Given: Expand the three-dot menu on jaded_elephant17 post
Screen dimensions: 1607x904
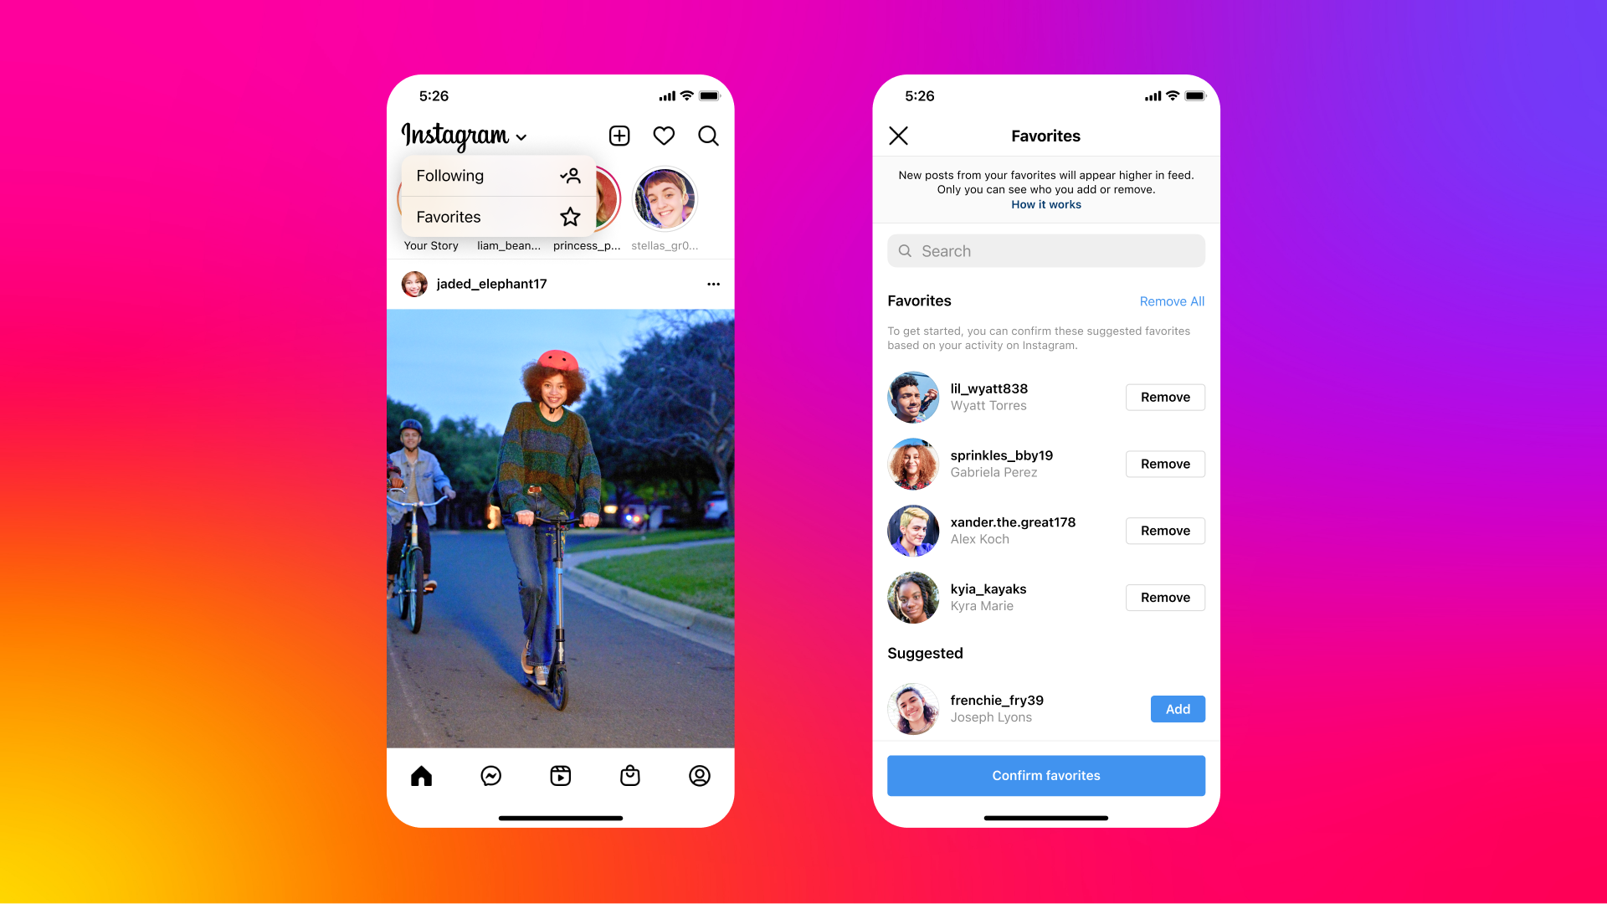Looking at the screenshot, I should click(x=713, y=284).
